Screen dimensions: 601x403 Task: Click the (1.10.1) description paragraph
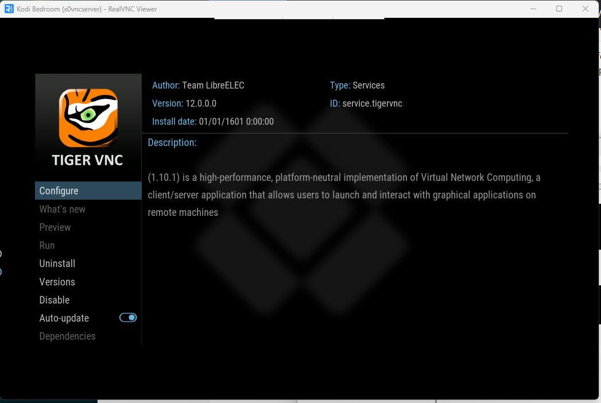tap(344, 195)
